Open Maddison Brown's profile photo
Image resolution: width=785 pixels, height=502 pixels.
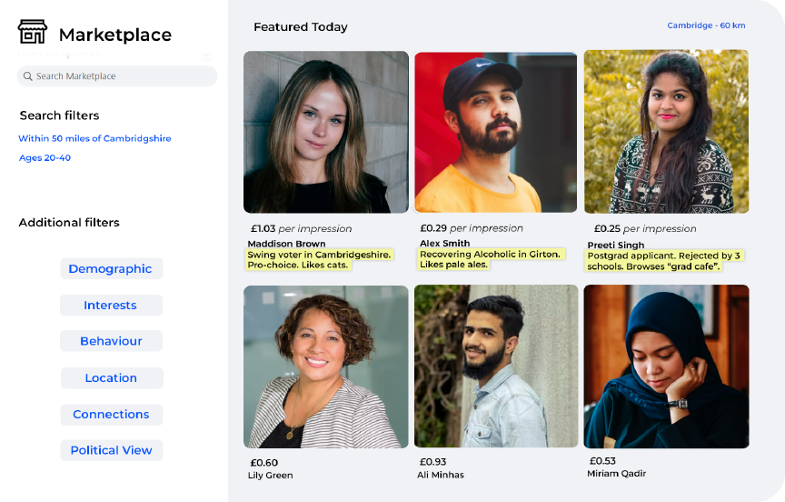pyautogui.click(x=325, y=132)
